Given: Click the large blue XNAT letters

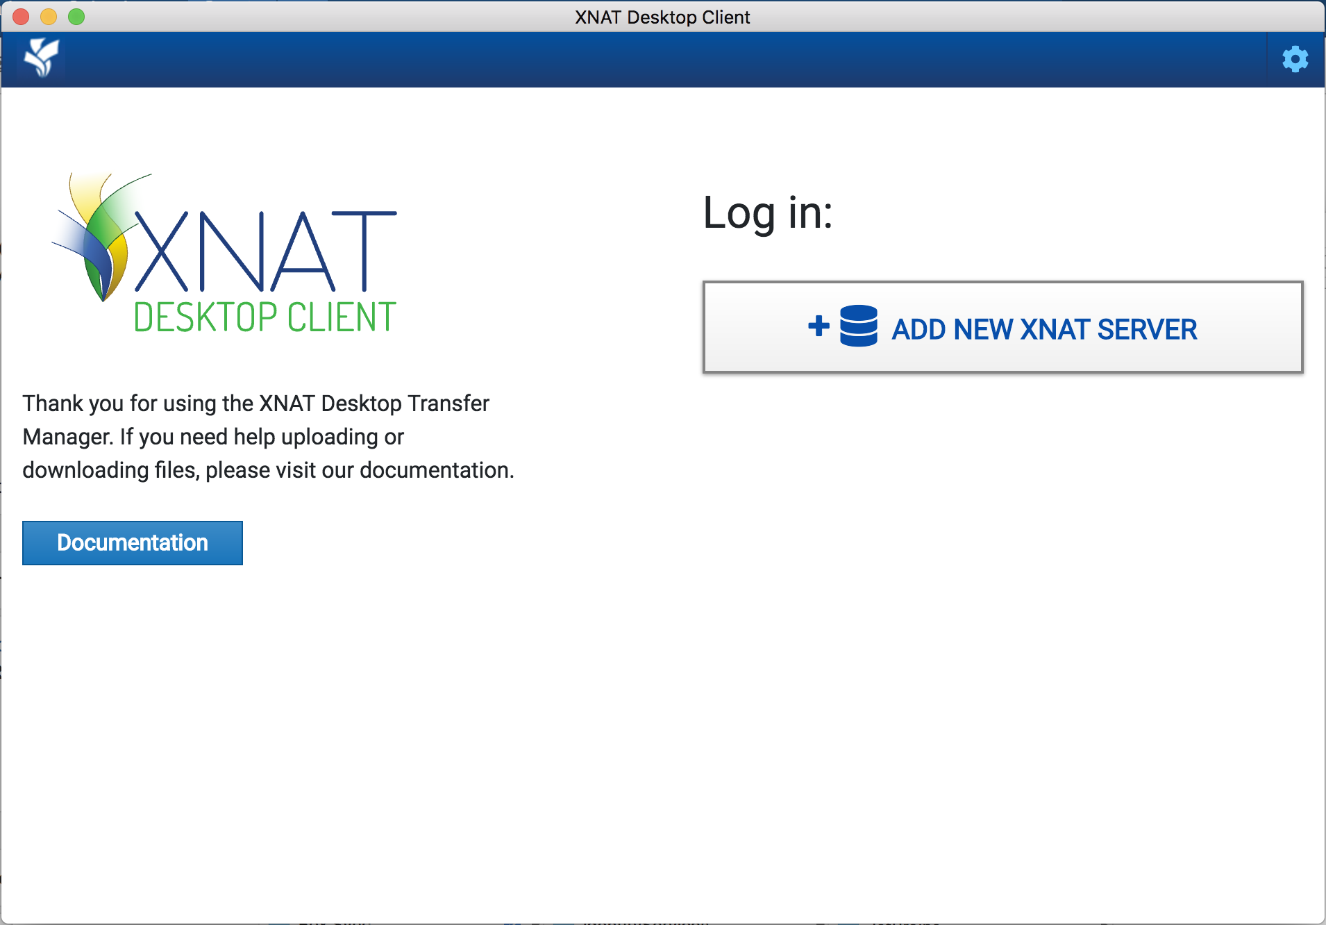Looking at the screenshot, I should [x=267, y=251].
